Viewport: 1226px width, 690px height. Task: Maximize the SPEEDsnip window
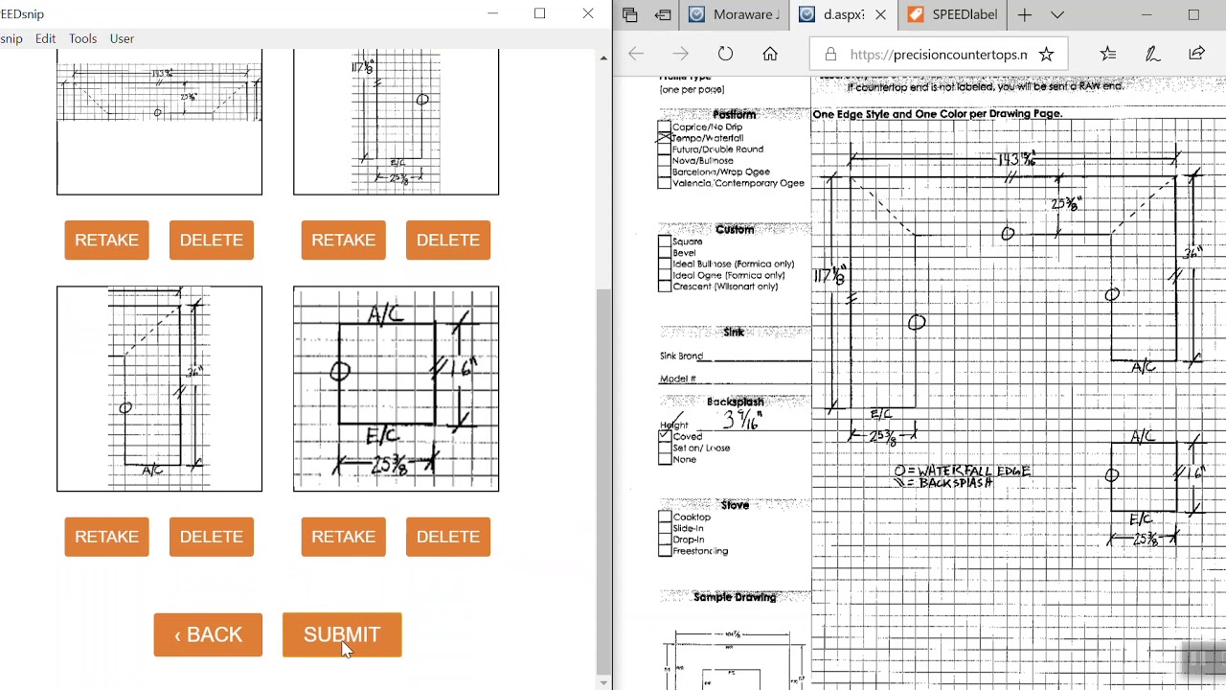(x=540, y=13)
